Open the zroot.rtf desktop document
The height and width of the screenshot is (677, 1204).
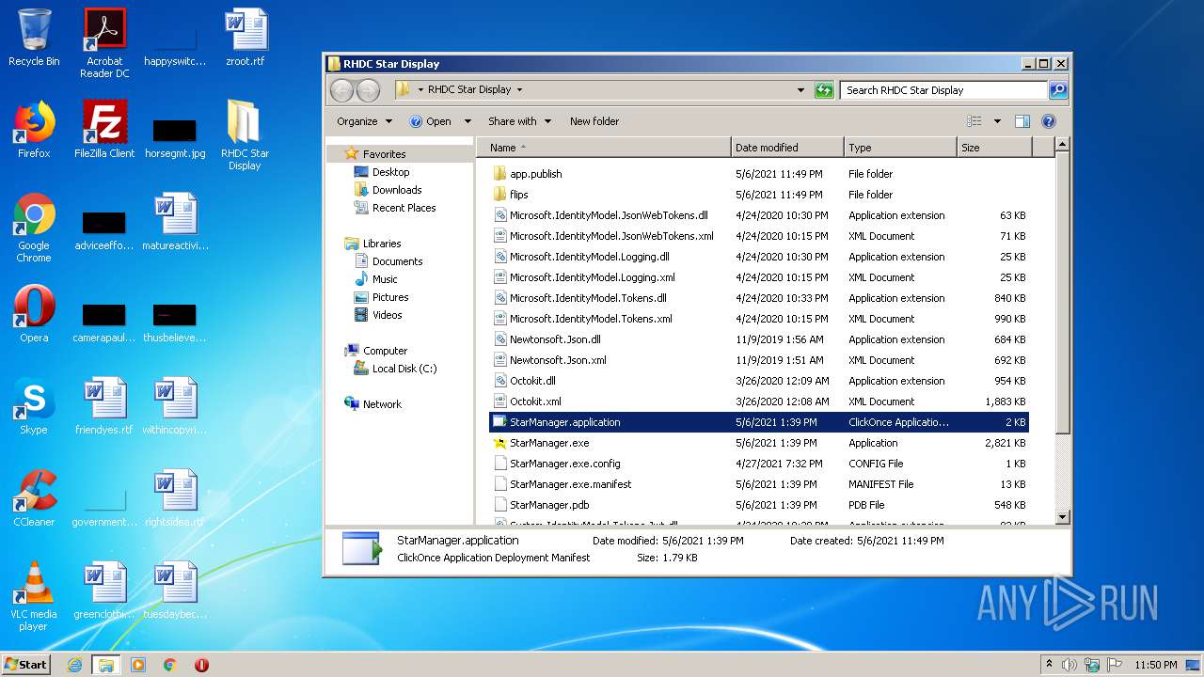pos(245,38)
